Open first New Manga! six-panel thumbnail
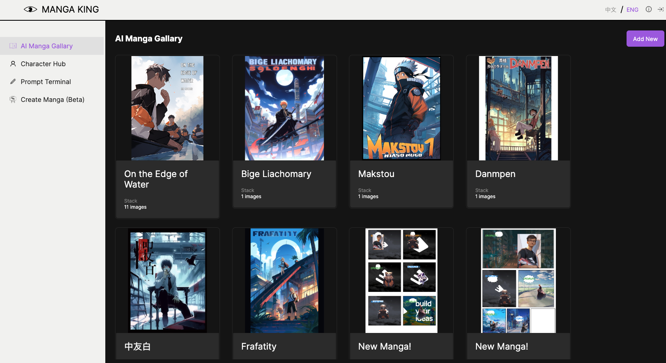Viewport: 666px width, 363px height. pos(402,281)
